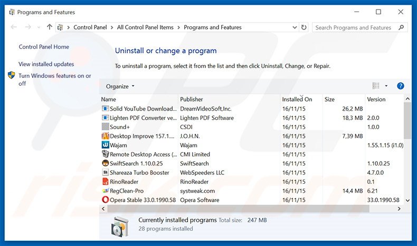Click the Remote Desktop Access program icon
This screenshot has width=417, height=246.
coord(106,154)
